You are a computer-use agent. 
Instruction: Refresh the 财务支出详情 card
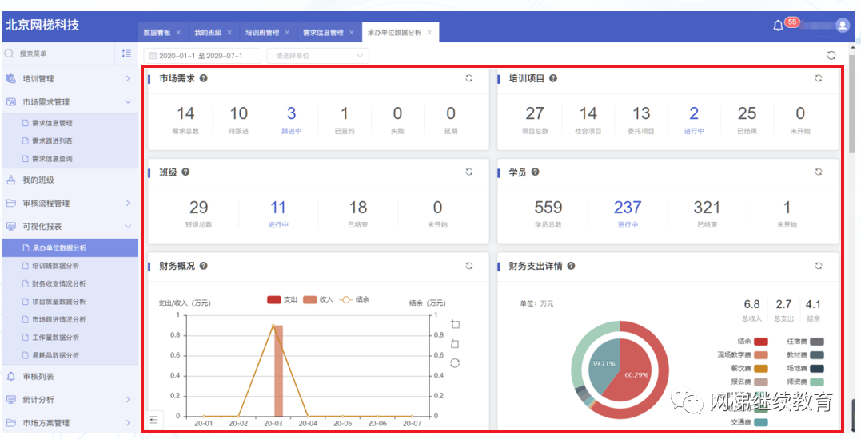pyautogui.click(x=818, y=266)
